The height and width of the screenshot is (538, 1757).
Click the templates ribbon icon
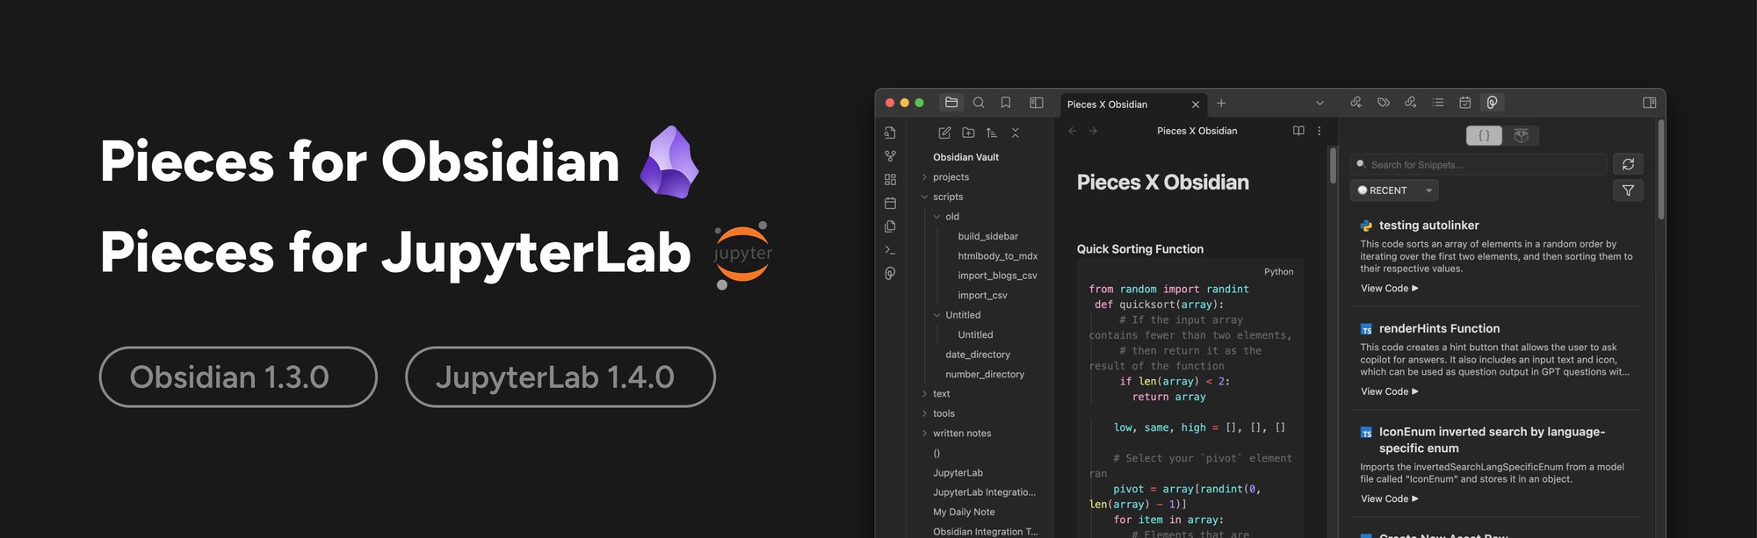[890, 226]
